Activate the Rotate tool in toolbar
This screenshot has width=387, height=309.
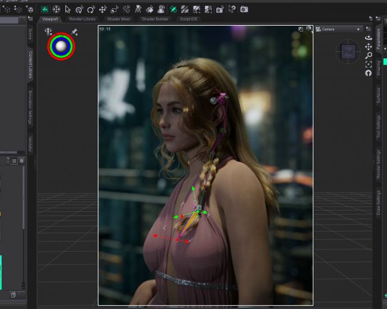pos(90,9)
